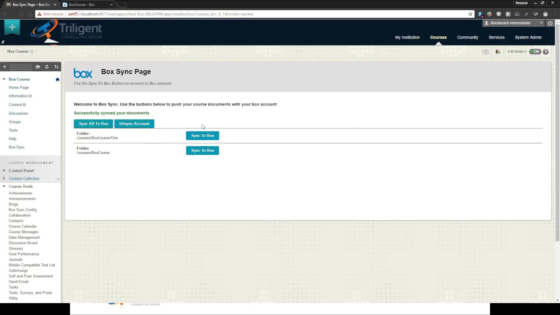Viewport: 560px width, 315px height.
Task: Open the Box Sync menu link
Action: 17,147
